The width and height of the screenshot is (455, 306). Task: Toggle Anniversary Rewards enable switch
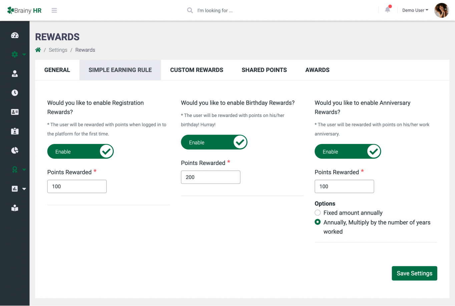click(x=348, y=151)
